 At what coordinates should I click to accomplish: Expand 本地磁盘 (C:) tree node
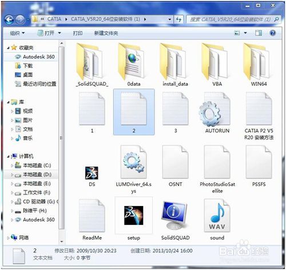click(x=12, y=165)
